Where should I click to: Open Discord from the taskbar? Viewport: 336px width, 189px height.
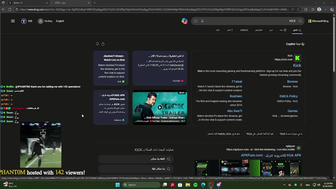click(219, 185)
